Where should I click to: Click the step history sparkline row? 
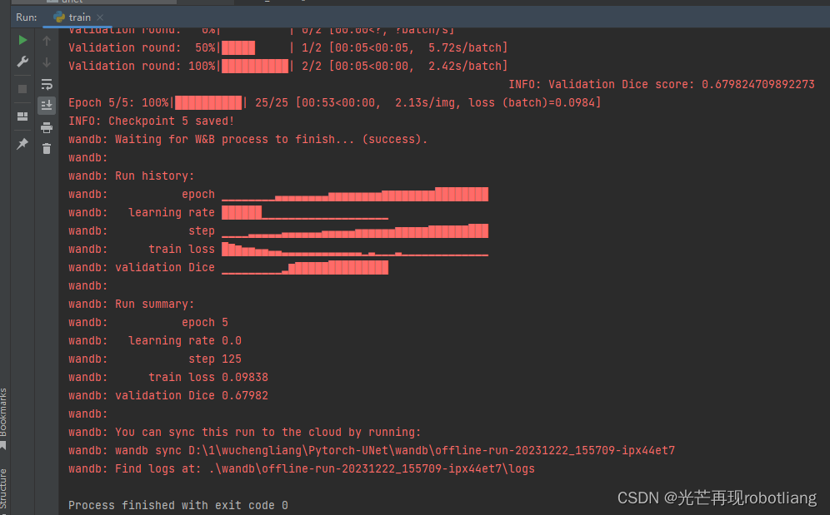click(x=277, y=231)
